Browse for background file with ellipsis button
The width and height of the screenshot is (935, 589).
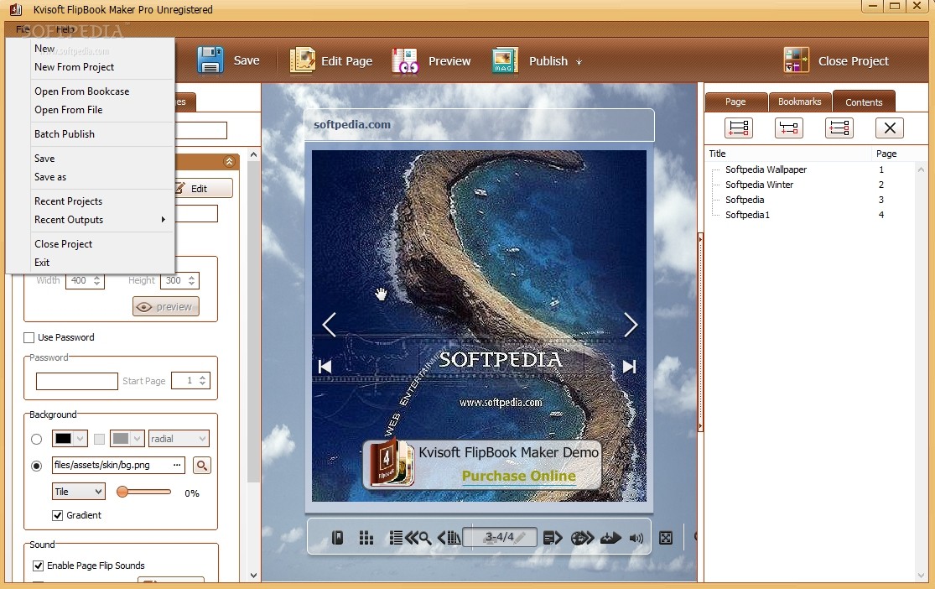[177, 465]
